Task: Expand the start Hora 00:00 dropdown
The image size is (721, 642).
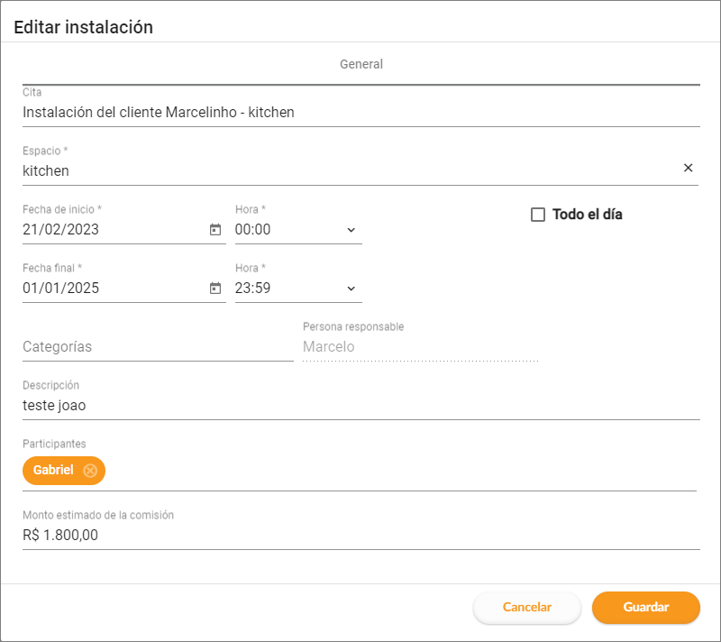Action: coord(351,230)
